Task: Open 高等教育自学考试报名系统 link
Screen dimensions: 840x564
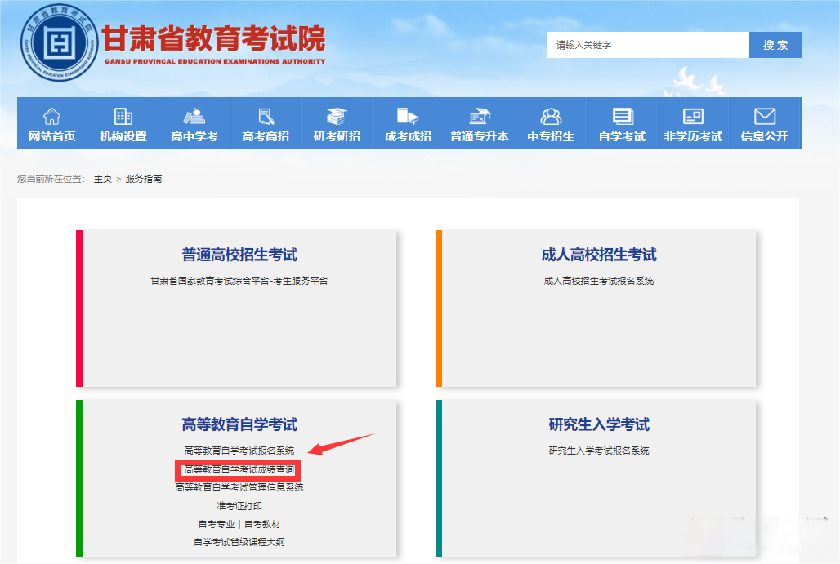Action: (x=239, y=451)
